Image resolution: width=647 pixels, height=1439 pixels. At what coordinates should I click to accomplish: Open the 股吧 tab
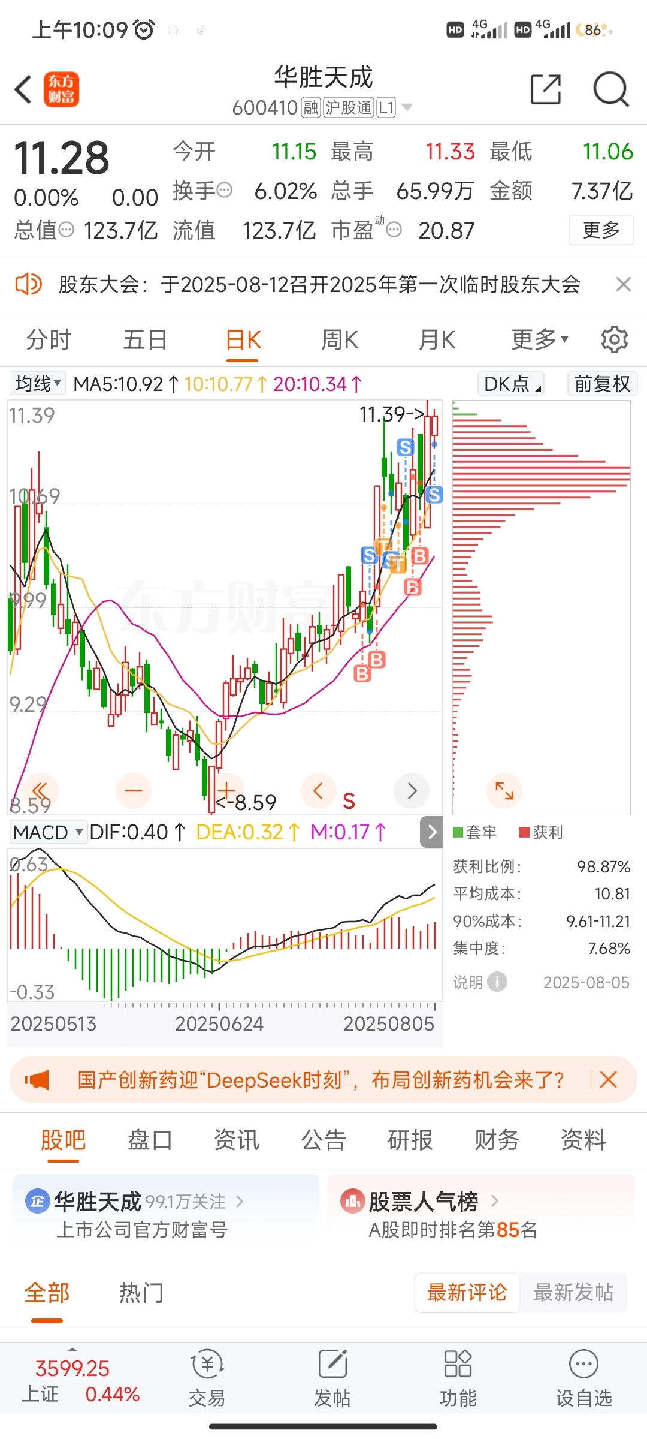point(63,1140)
